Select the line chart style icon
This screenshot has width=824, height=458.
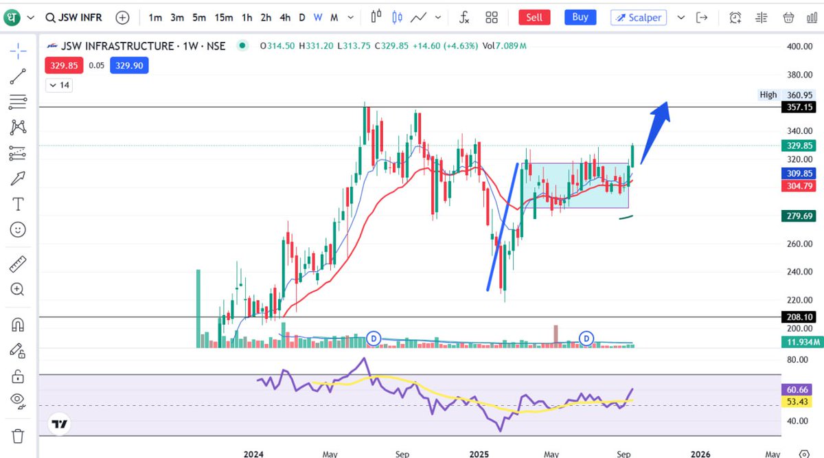click(418, 17)
